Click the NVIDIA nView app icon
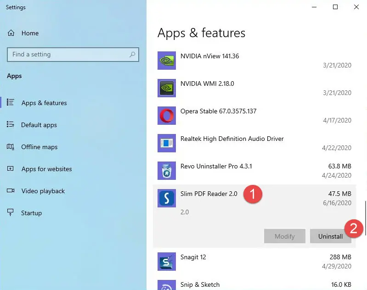This screenshot has height=290, width=367. [x=167, y=61]
